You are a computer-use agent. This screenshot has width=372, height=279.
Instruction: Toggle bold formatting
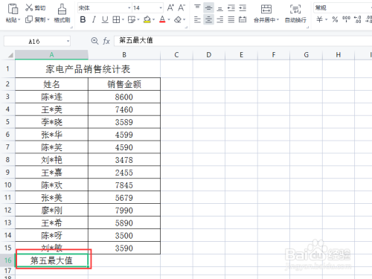pyautogui.click(x=83, y=19)
